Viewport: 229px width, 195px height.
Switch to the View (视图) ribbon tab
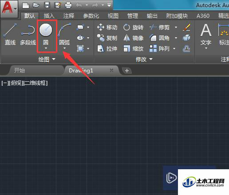(x=113, y=16)
